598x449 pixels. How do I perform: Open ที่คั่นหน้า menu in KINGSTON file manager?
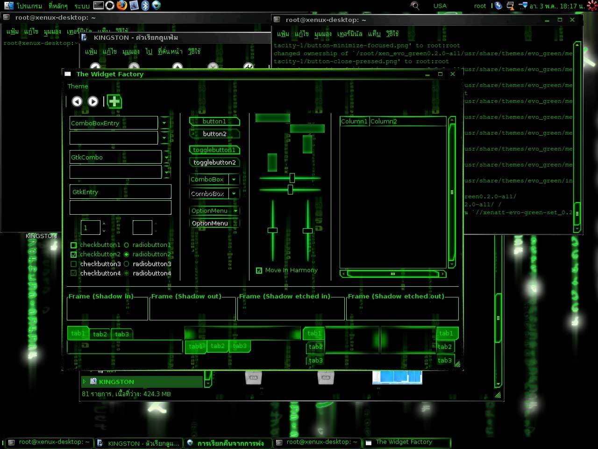coord(170,51)
